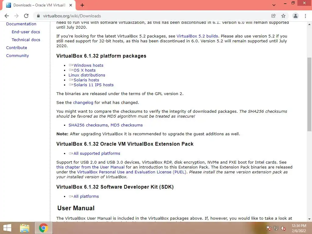Open the changelog link
This screenshot has height=234, width=312.
(83, 103)
